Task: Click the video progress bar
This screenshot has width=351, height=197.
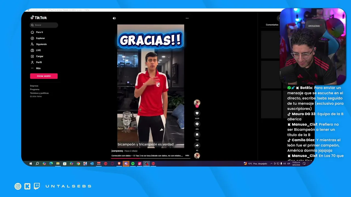Action: pyautogui.click(x=151, y=158)
